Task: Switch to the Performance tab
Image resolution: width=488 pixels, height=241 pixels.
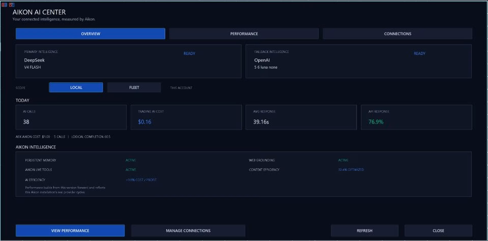Action: pos(244,34)
